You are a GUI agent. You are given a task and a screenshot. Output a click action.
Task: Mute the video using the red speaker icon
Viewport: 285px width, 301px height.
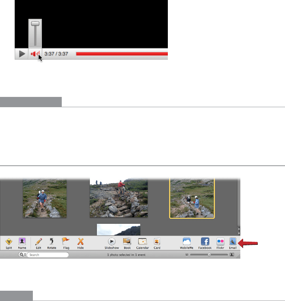[x=35, y=54]
